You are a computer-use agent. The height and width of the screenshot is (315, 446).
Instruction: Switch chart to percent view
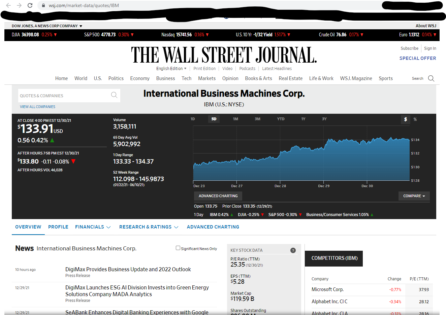(x=415, y=119)
